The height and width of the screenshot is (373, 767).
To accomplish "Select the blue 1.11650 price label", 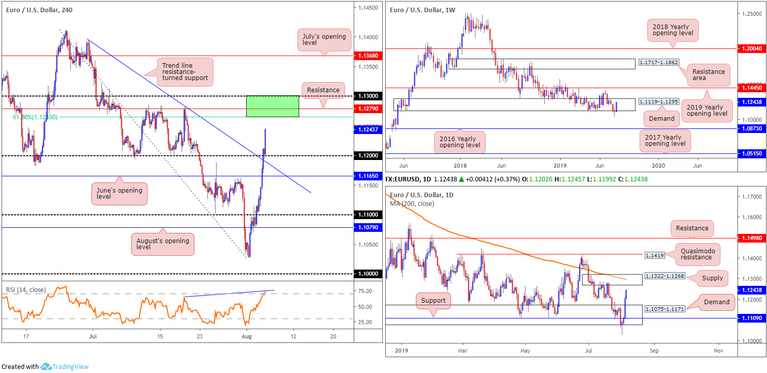I will pyautogui.click(x=367, y=176).
